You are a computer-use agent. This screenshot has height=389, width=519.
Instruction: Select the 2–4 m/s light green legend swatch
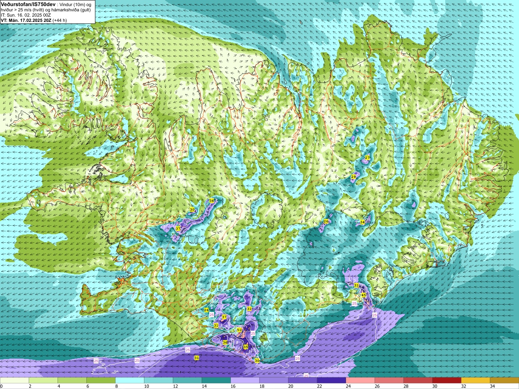(x=43, y=380)
